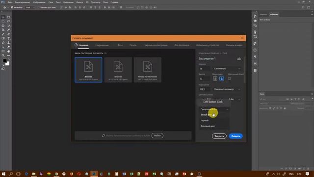Select the Hand tool

pos(9,51)
